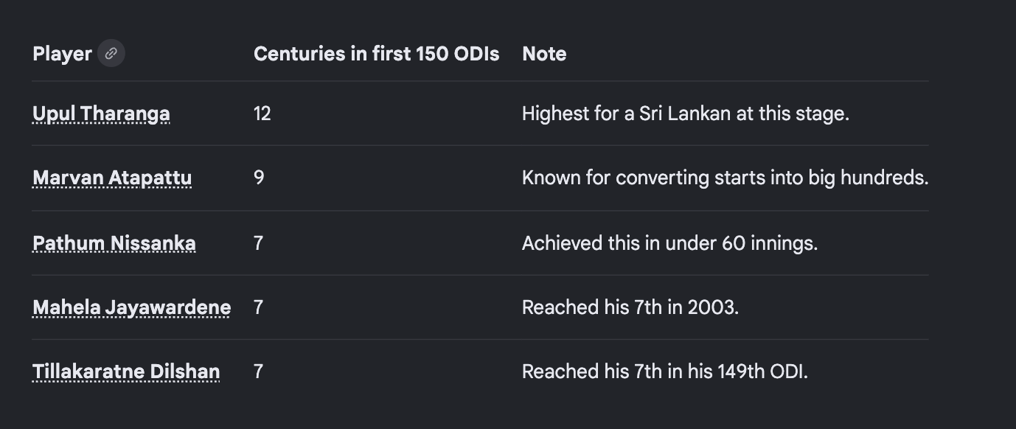Open Mahela Jayawardene's player link
The height and width of the screenshot is (429, 1016).
[132, 307]
